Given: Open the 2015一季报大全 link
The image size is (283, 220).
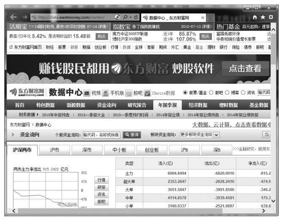Looking at the screenshot, I should (91, 115).
